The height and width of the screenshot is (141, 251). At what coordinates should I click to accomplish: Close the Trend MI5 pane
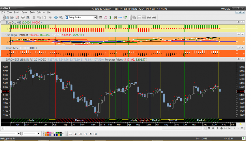pos(242,48)
